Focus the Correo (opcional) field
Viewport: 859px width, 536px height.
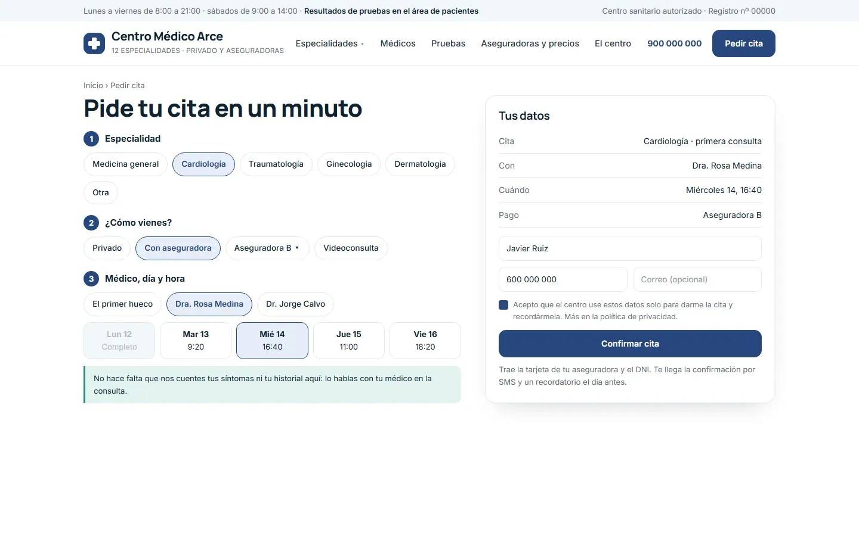[x=697, y=279]
